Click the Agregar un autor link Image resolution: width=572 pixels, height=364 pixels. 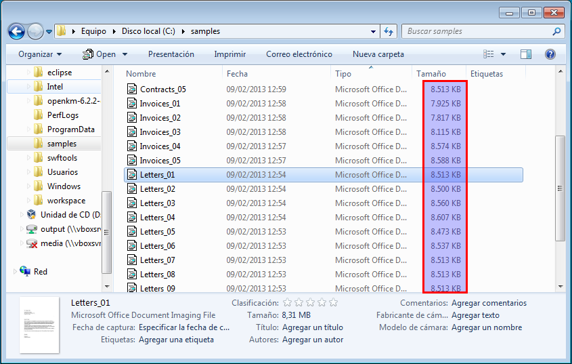tap(312, 340)
